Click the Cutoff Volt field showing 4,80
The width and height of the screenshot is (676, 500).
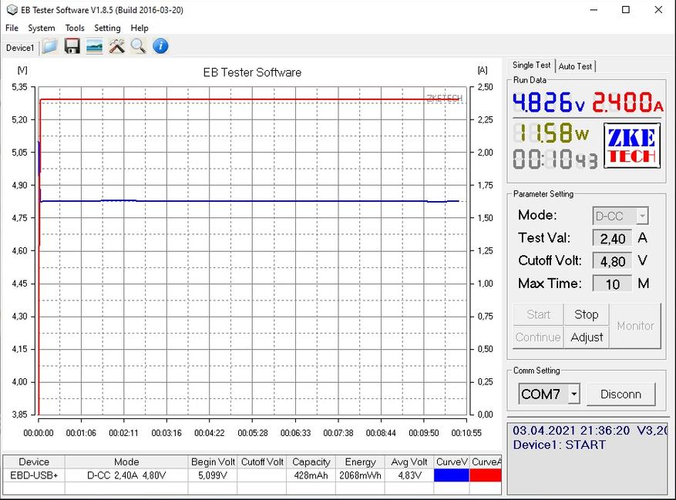pyautogui.click(x=612, y=261)
